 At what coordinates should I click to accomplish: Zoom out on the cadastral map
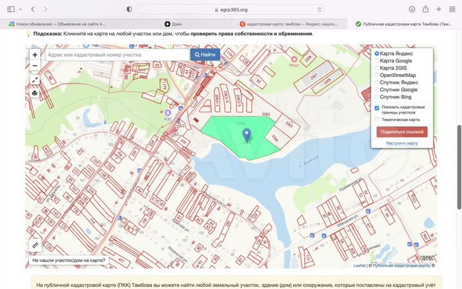35,66
